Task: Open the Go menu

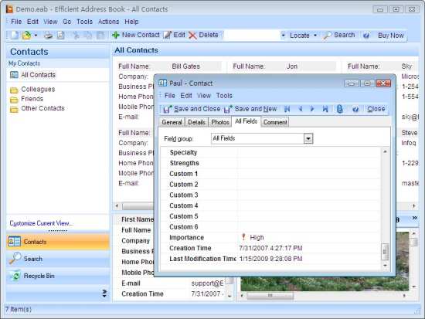Action: pyautogui.click(x=67, y=22)
